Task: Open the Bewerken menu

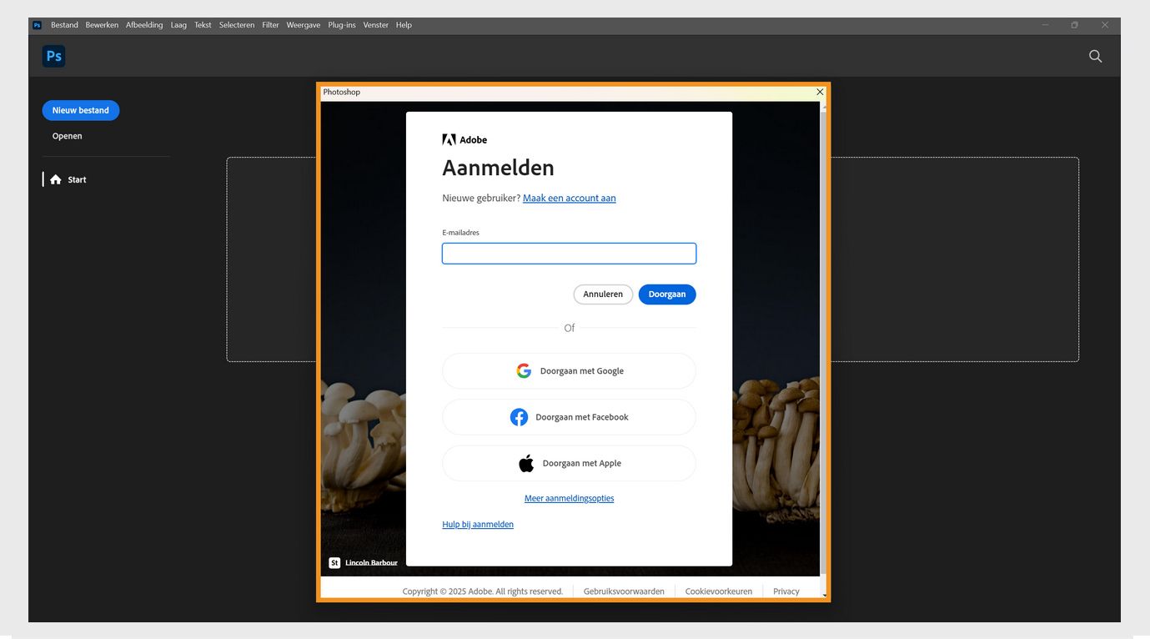Action: tap(102, 25)
